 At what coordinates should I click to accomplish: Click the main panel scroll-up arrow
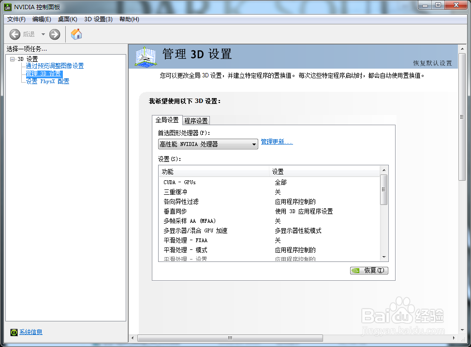462,49
